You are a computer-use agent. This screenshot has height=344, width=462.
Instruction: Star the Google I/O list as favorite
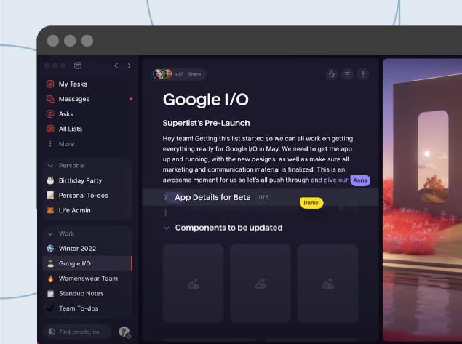[332, 74]
